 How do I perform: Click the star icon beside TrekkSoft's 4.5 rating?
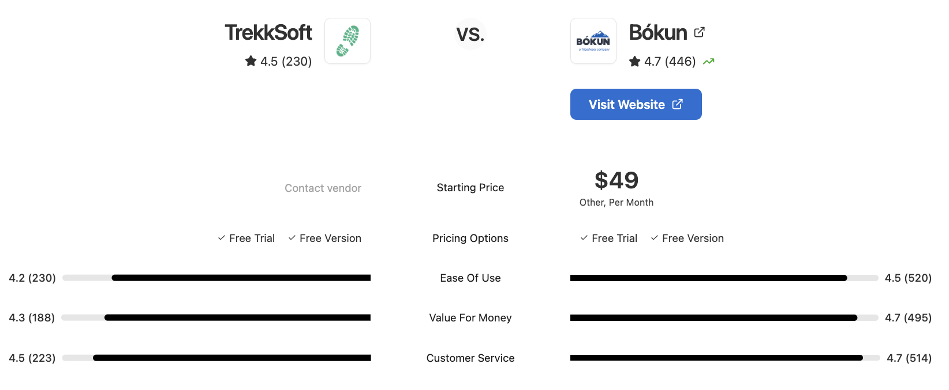(x=249, y=61)
